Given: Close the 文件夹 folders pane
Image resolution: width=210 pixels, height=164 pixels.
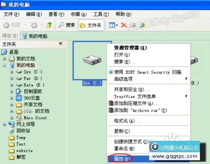Looking at the screenshot, I should pos(60,44).
